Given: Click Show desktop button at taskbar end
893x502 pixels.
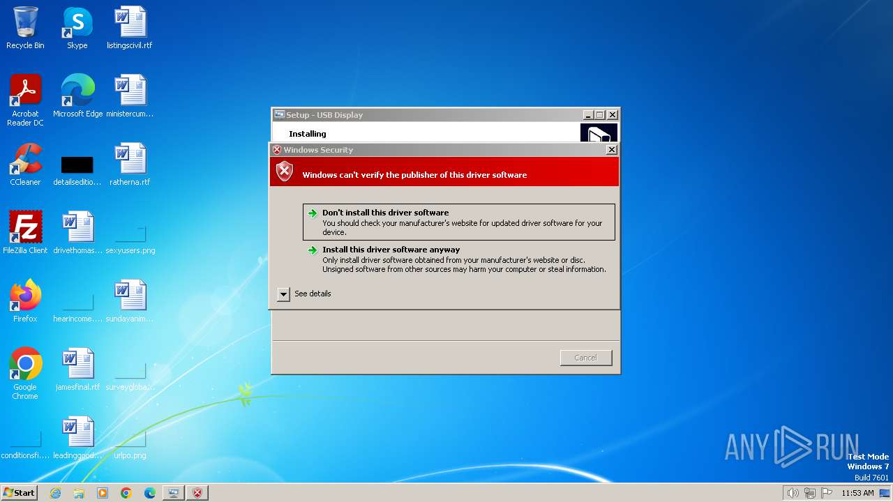Looking at the screenshot, I should 885,493.
